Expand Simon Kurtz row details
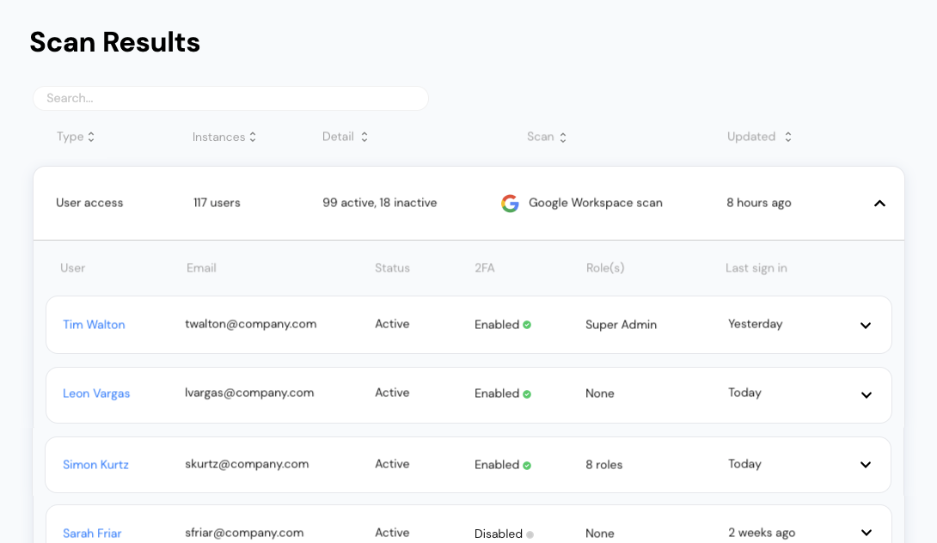Screen dimensions: 937x543 866,465
